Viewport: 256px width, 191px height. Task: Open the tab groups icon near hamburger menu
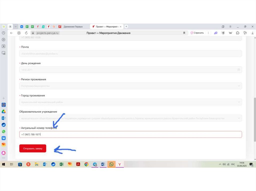[223, 26]
